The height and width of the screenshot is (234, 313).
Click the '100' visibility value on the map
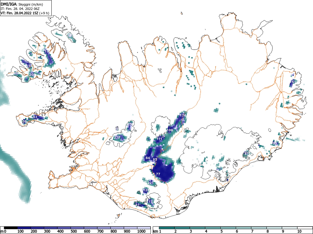point(170,130)
